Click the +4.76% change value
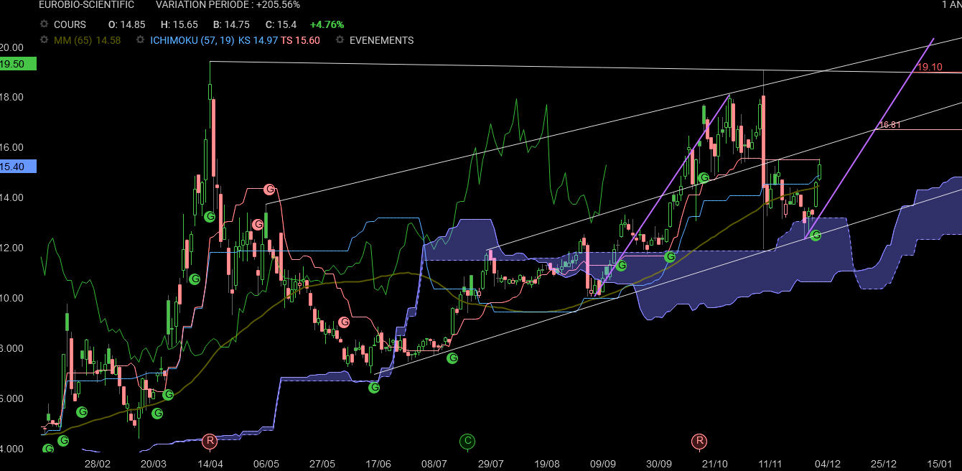962x471 pixels. [x=327, y=24]
